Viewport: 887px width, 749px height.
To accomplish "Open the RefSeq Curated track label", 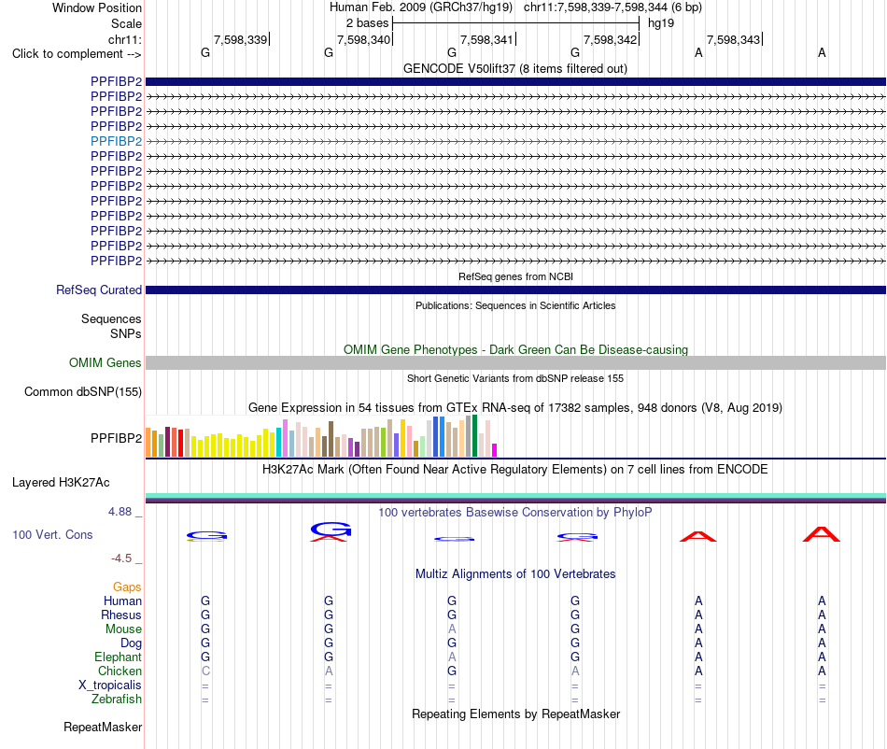I will click(98, 290).
